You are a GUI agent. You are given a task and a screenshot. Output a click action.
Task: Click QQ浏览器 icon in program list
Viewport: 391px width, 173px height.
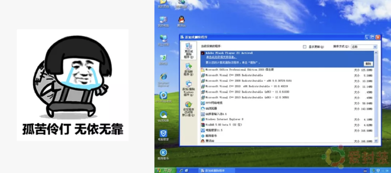pos(203,109)
